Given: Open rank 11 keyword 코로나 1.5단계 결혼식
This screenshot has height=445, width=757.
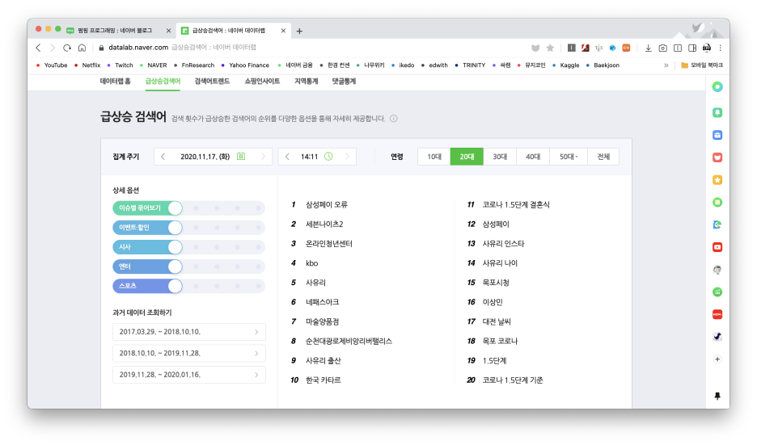Looking at the screenshot, I should point(516,204).
